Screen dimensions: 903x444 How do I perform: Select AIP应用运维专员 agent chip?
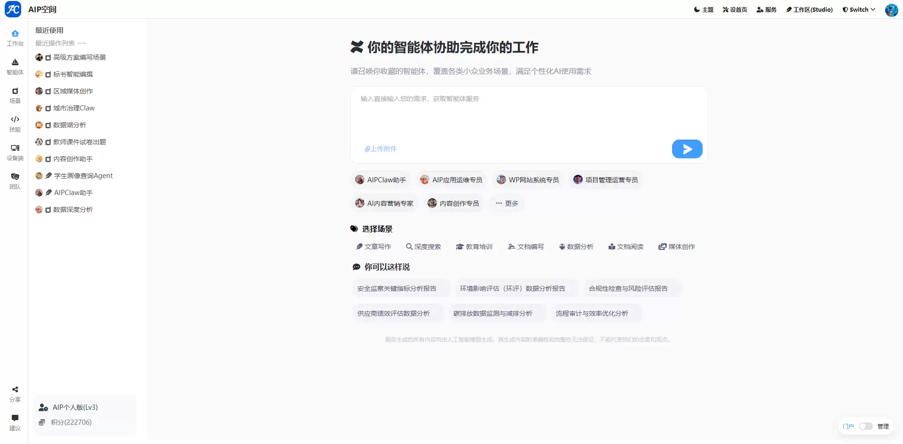tap(451, 179)
